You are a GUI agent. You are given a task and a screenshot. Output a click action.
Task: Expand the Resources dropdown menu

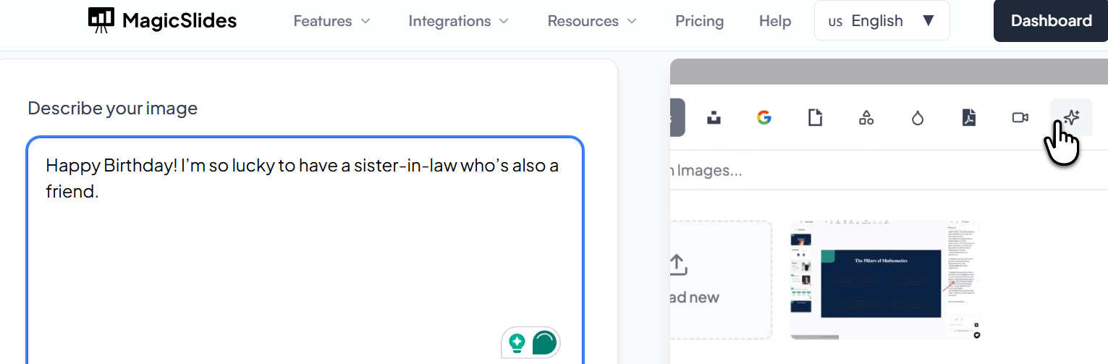tap(592, 21)
